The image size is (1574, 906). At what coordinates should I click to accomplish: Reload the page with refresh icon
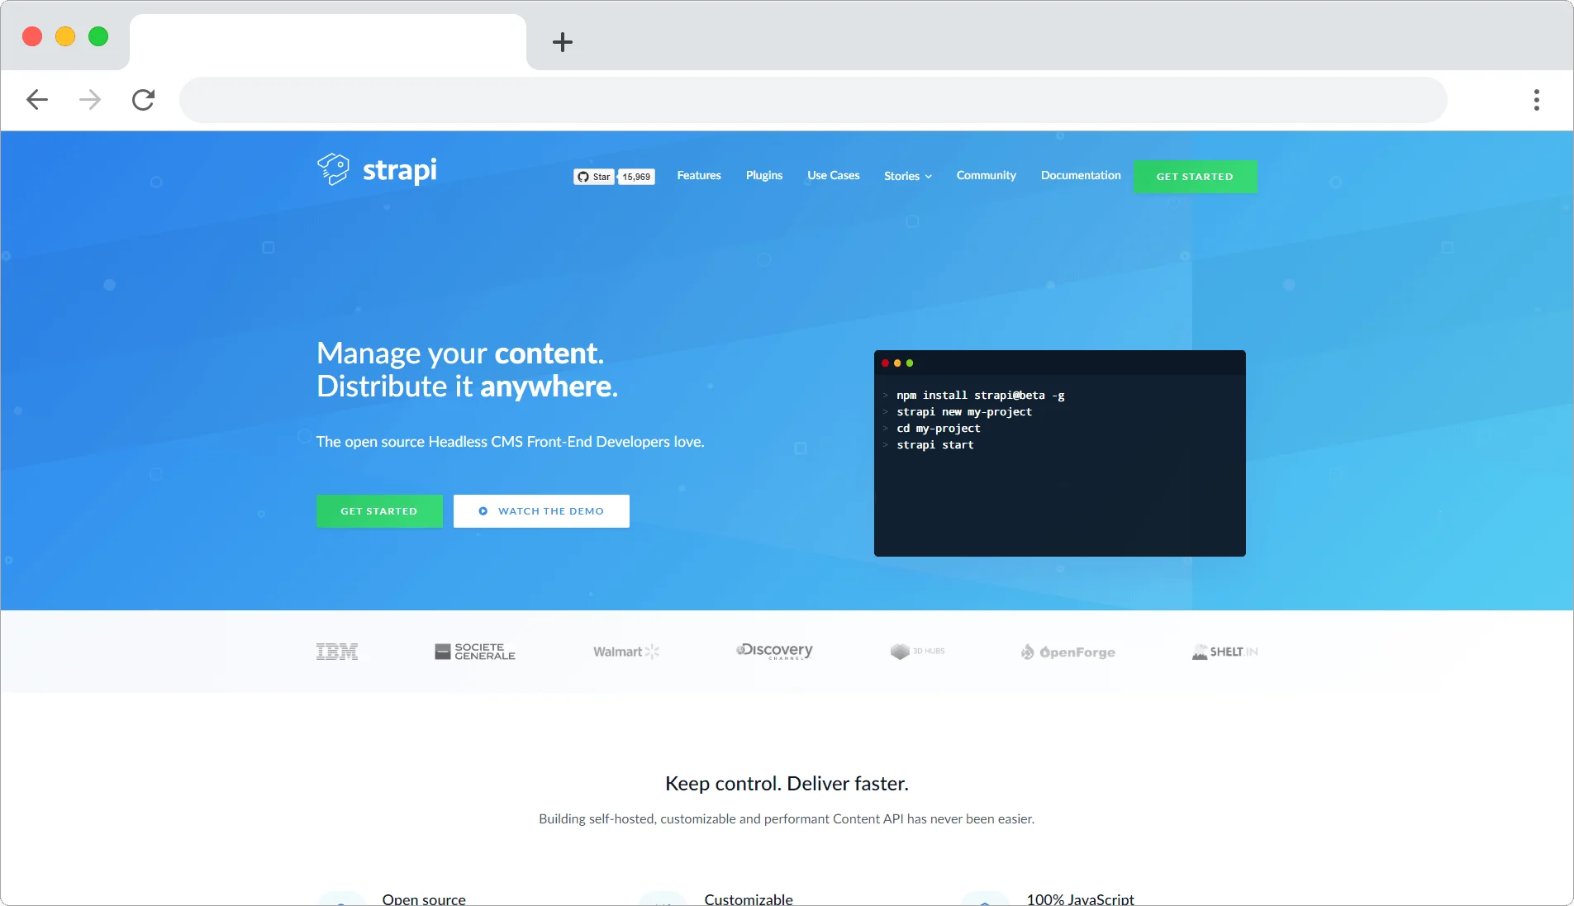coord(144,100)
